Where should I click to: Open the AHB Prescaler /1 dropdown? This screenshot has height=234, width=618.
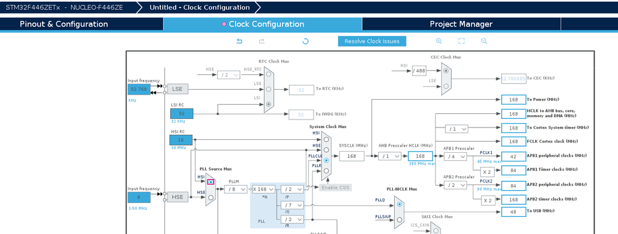point(390,156)
